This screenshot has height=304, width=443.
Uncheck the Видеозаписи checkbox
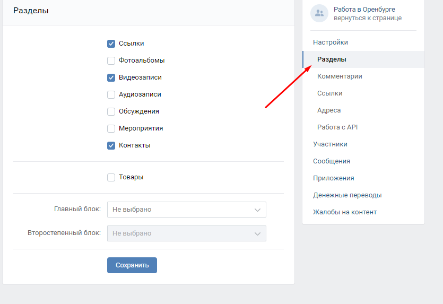tap(111, 77)
